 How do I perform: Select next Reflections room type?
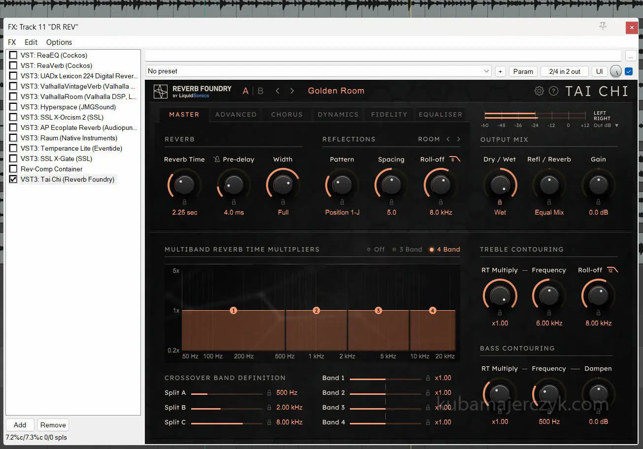point(459,139)
